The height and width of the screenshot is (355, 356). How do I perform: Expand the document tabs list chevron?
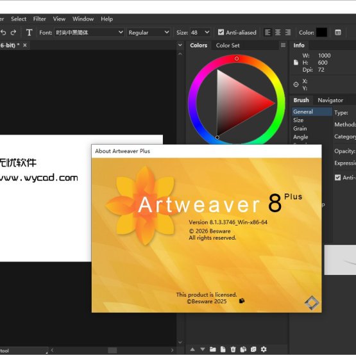pos(180,45)
